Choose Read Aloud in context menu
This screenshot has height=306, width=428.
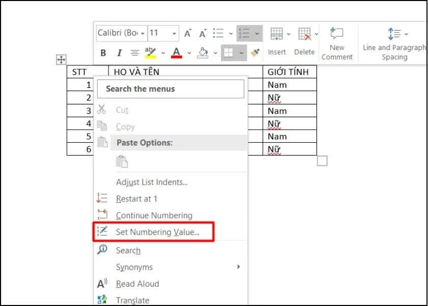pos(170,284)
